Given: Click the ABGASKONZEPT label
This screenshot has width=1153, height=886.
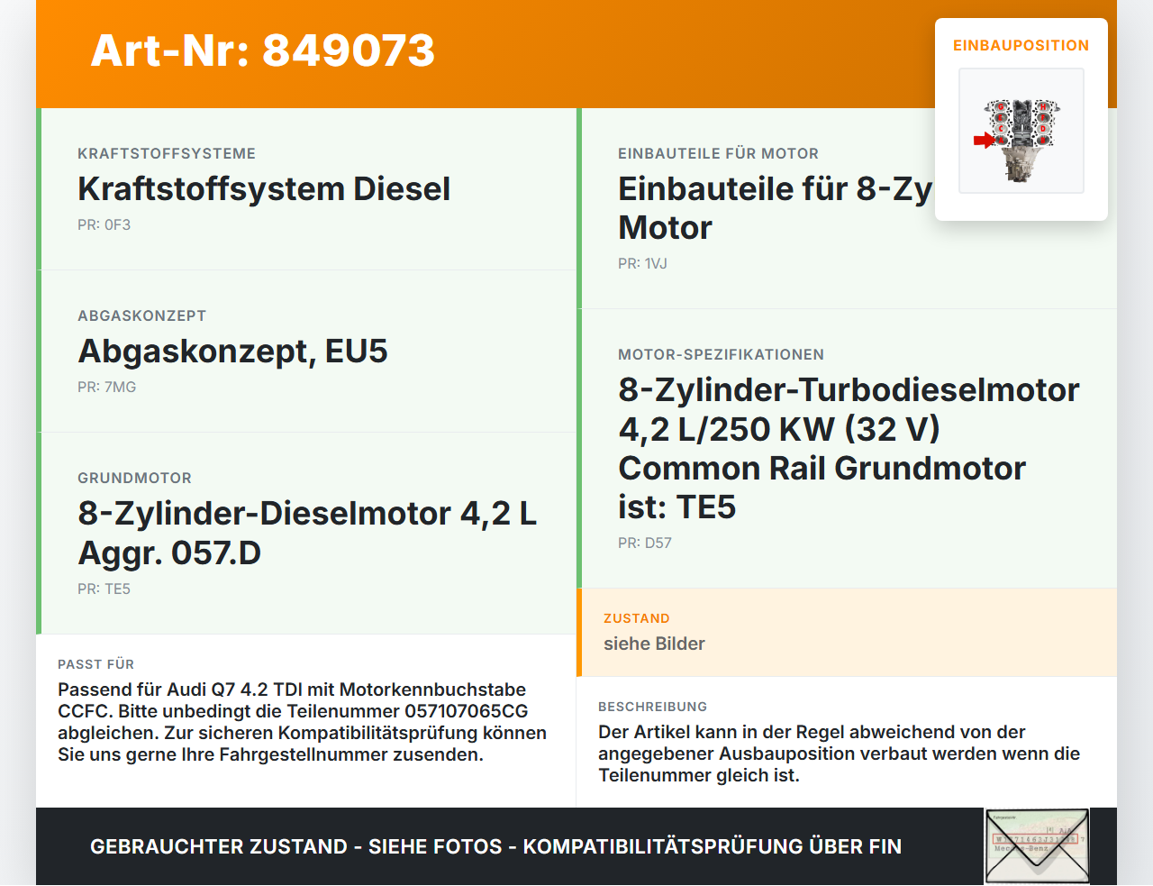Looking at the screenshot, I should pos(142,316).
